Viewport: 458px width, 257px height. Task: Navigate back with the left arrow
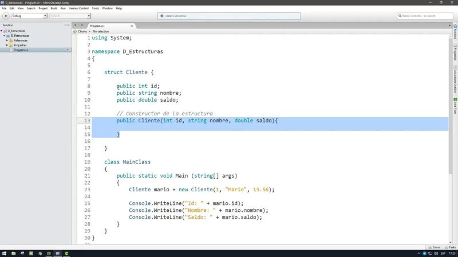(76, 25)
